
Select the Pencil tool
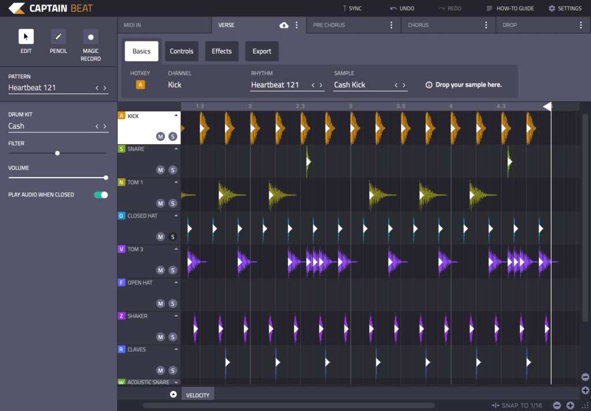(58, 37)
